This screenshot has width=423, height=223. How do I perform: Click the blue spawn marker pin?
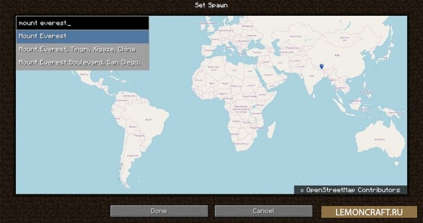coord(321,66)
